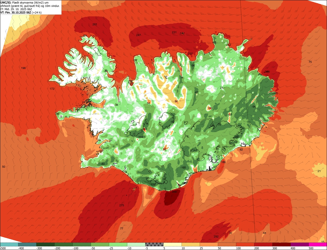The width and height of the screenshot is (327, 250).
Task: Click the flux value 237 on the map
Action: 190,54
